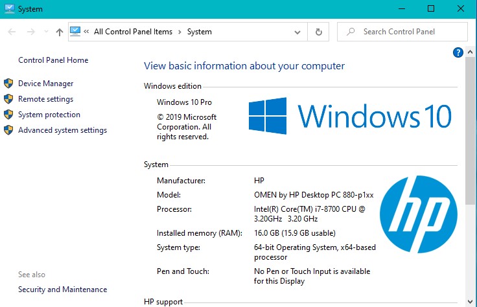The height and width of the screenshot is (307, 477).
Task: Click the System window title bar icon
Action: (x=10, y=9)
